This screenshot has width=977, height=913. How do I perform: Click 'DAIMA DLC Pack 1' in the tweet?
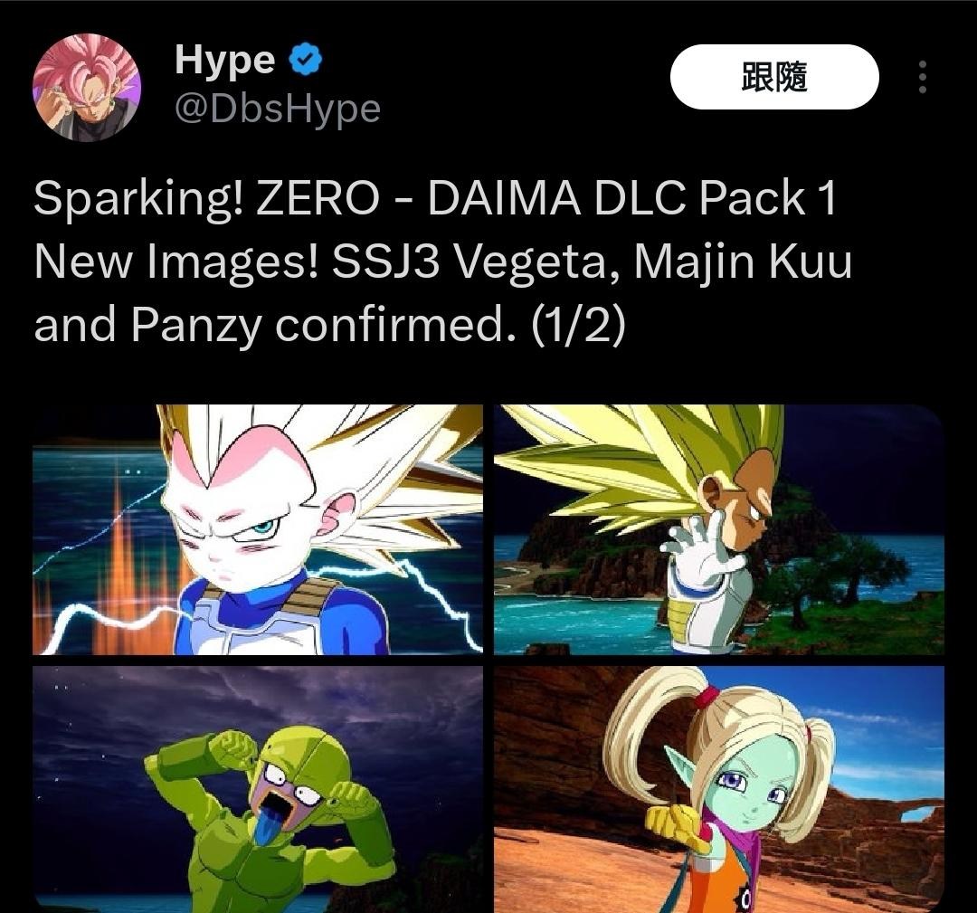631,198
